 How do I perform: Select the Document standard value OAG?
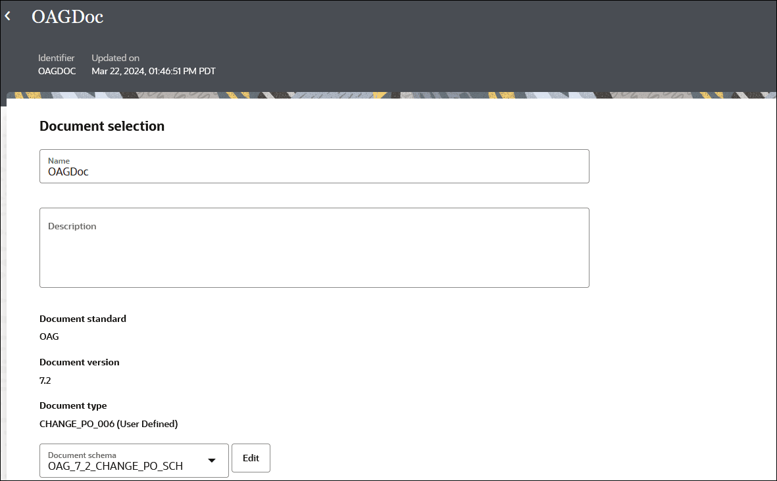pos(49,336)
